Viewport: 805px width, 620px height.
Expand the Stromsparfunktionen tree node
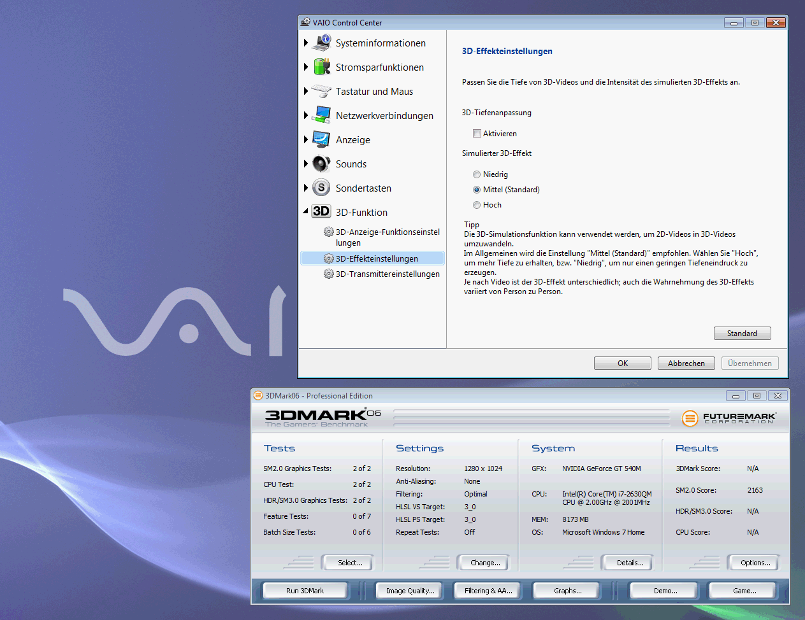coord(306,67)
